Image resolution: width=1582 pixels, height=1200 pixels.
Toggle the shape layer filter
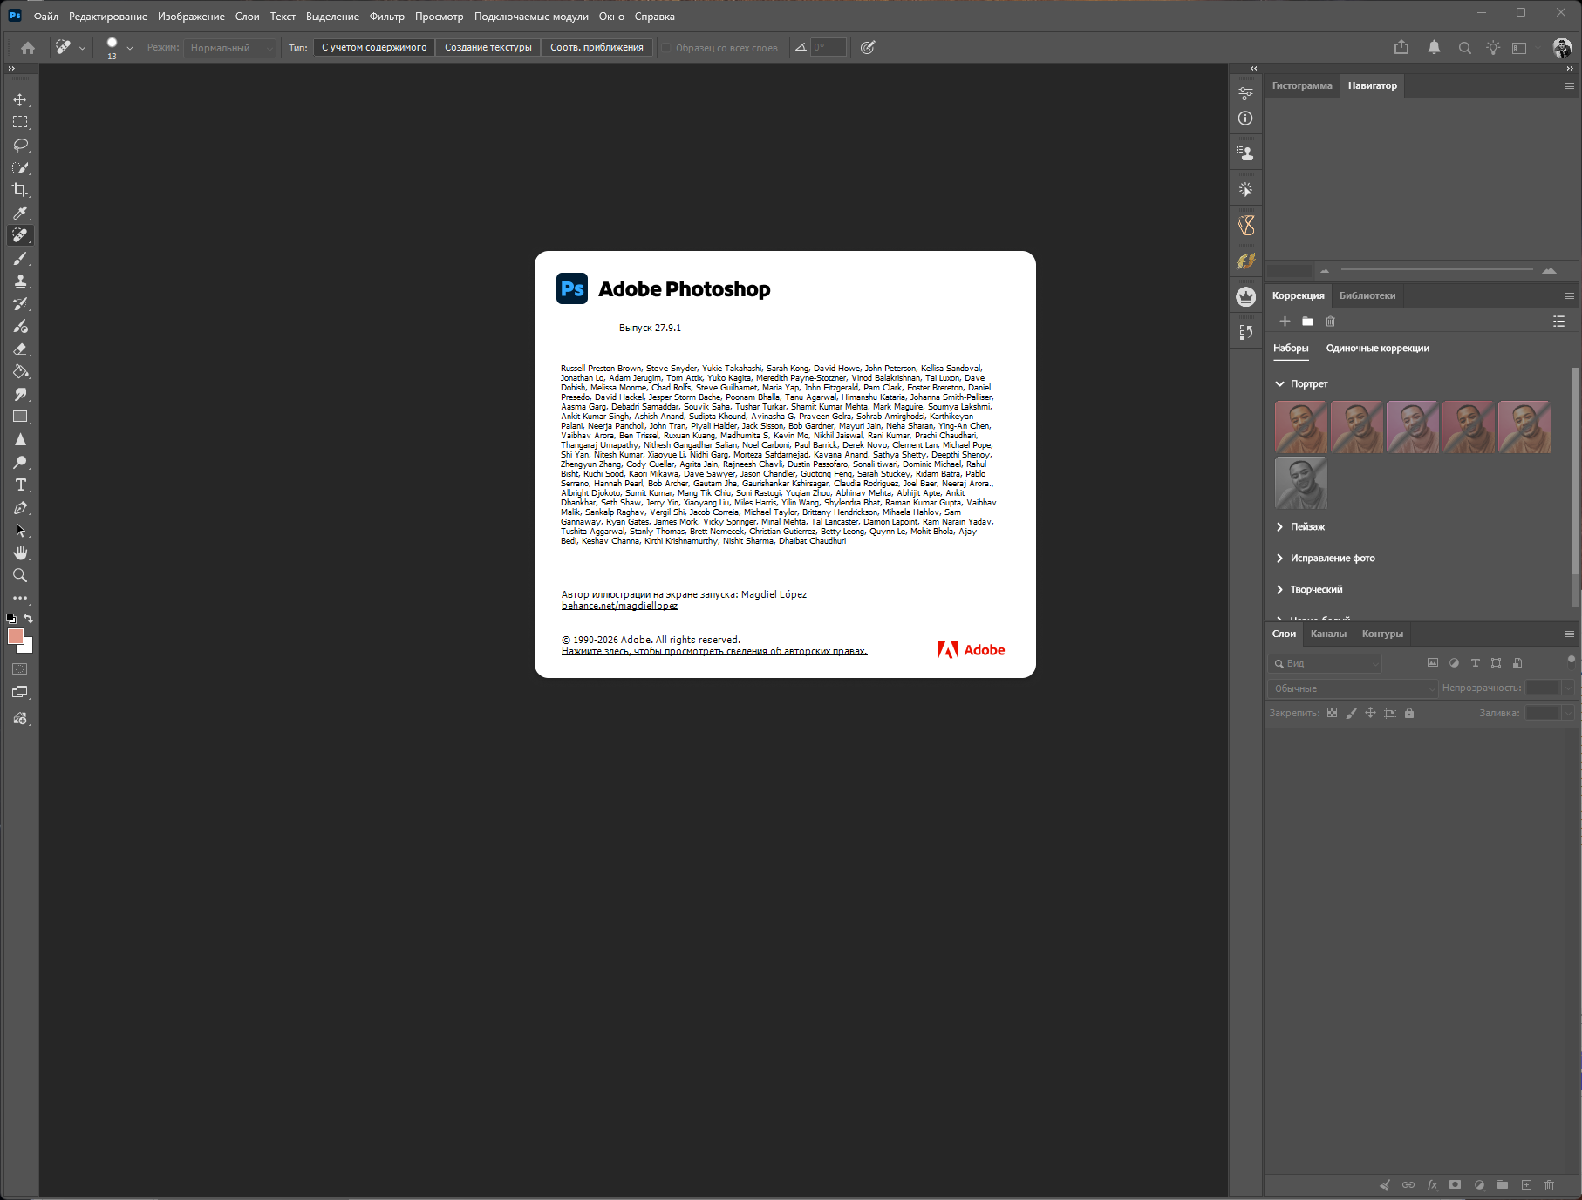tap(1497, 663)
